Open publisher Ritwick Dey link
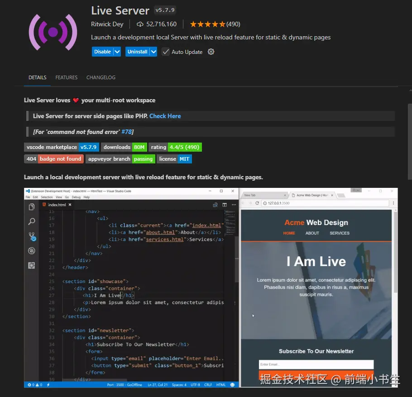 pyautogui.click(x=107, y=24)
